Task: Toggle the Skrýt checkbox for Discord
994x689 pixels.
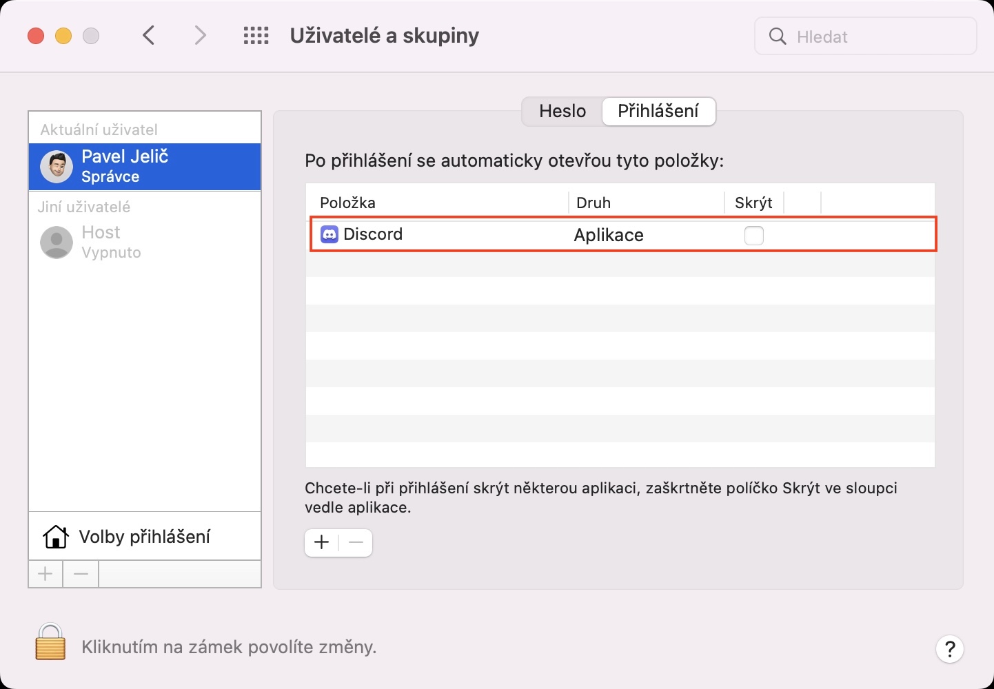Action: tap(753, 236)
